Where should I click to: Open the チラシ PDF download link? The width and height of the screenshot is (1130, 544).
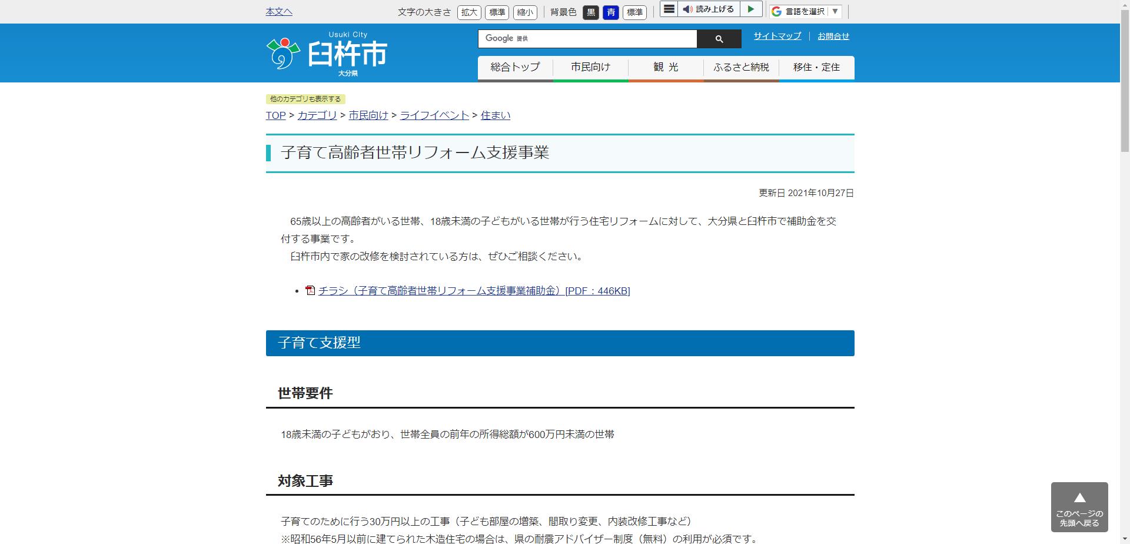point(474,291)
